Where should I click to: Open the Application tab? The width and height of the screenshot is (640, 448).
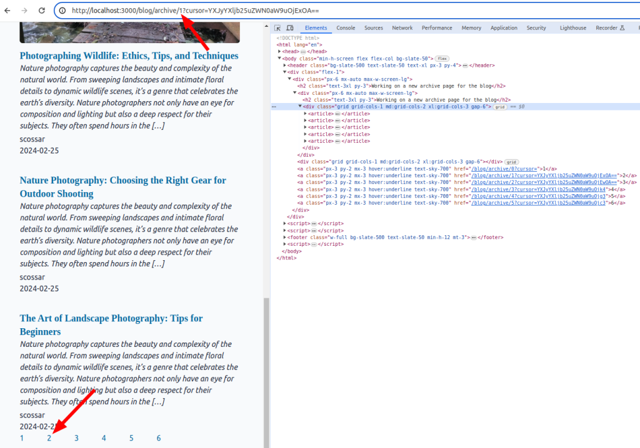(x=504, y=27)
